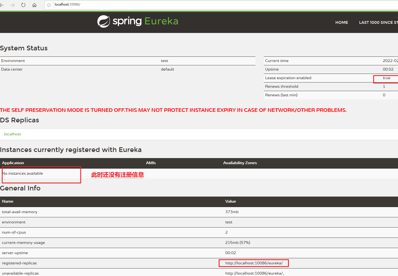Viewport: 398px width, 276px height.
Task: Click the Application column header
Action: pyautogui.click(x=13, y=163)
